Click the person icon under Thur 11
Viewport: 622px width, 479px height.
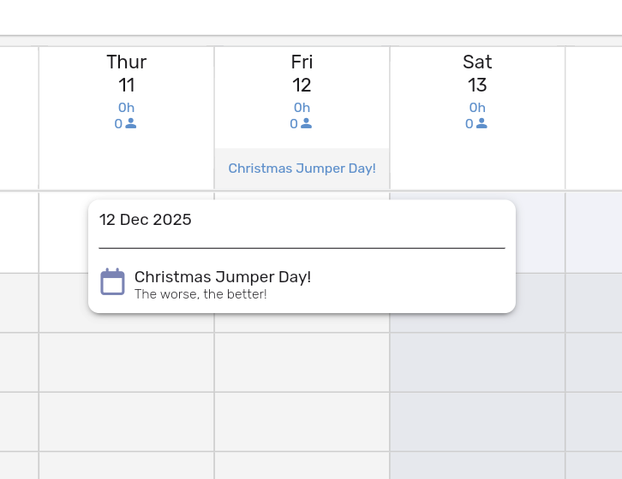coord(131,123)
